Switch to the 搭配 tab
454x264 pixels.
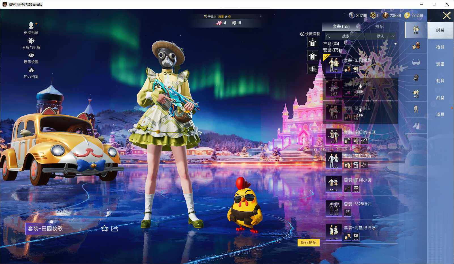point(379,26)
